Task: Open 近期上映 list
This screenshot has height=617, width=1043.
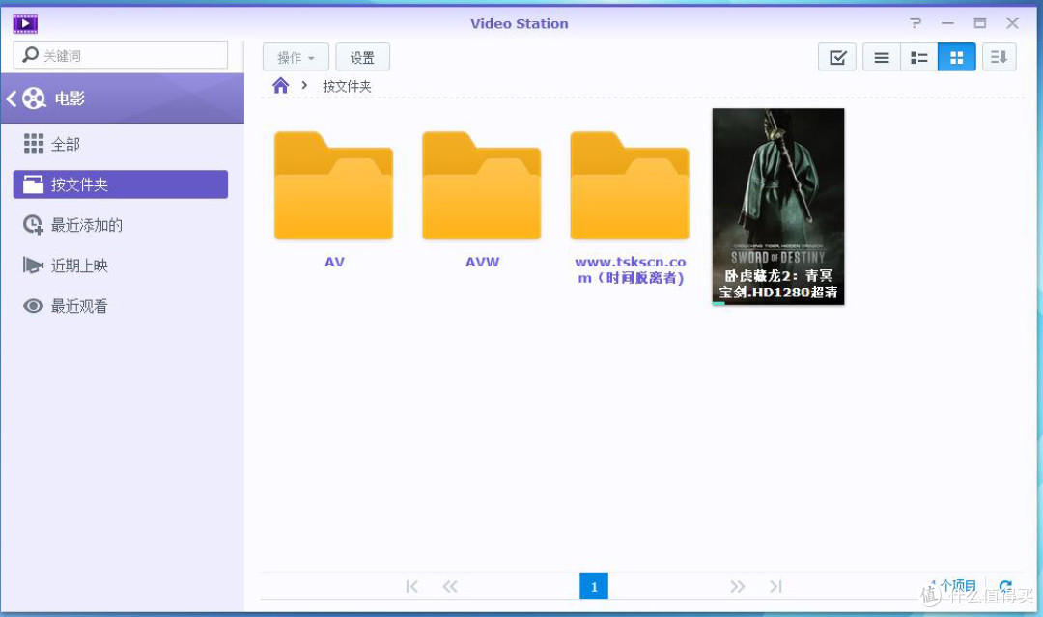Action: coord(121,266)
